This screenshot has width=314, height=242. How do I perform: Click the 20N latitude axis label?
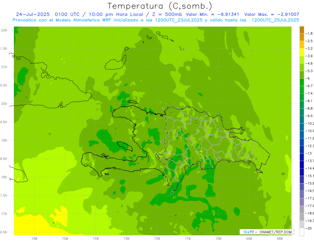pyautogui.click(x=4, y=104)
